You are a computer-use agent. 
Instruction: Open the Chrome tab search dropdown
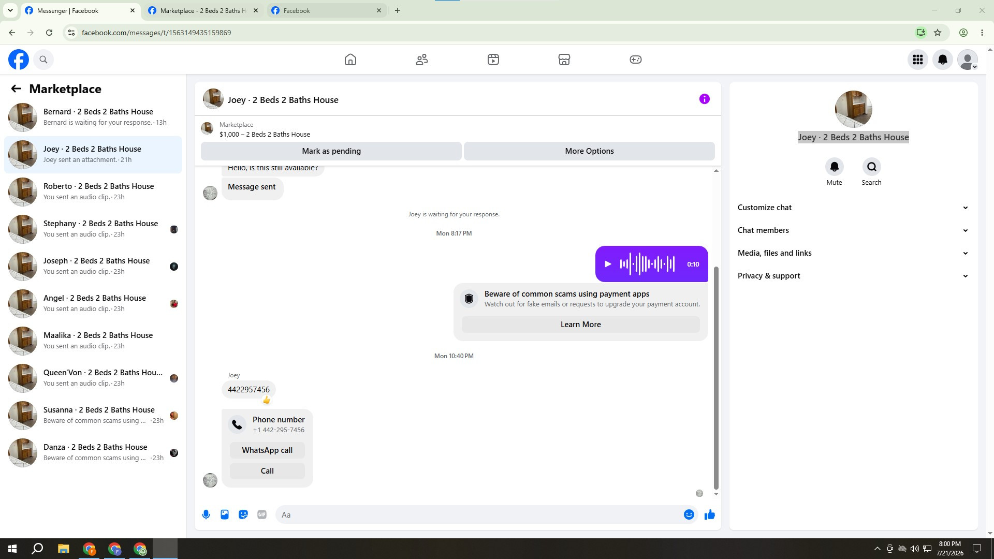(x=10, y=10)
